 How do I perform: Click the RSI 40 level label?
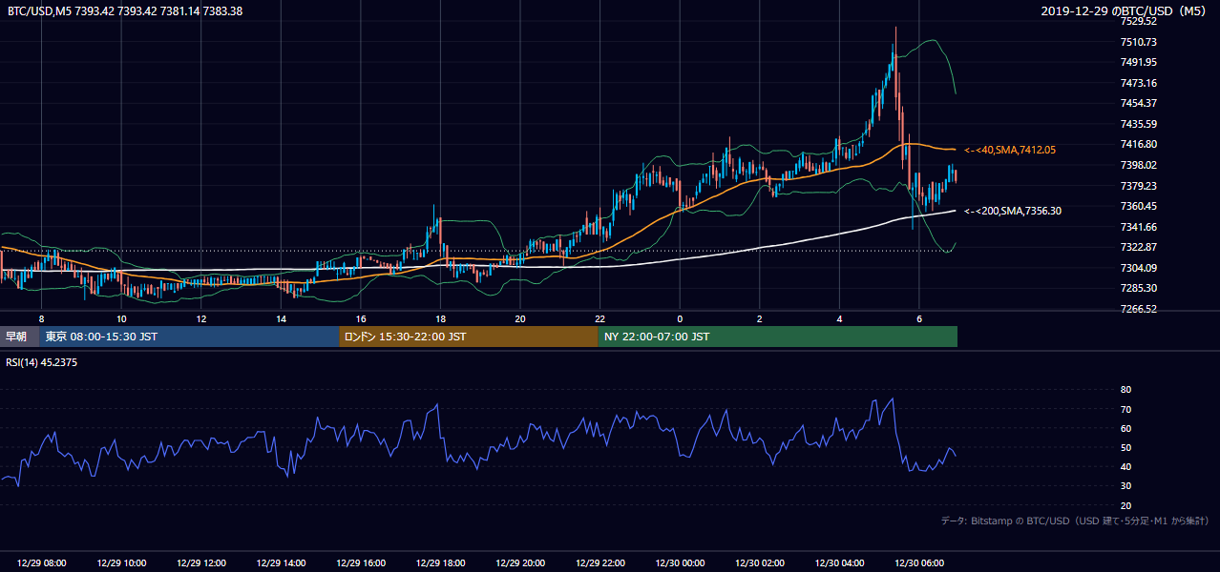(1125, 466)
